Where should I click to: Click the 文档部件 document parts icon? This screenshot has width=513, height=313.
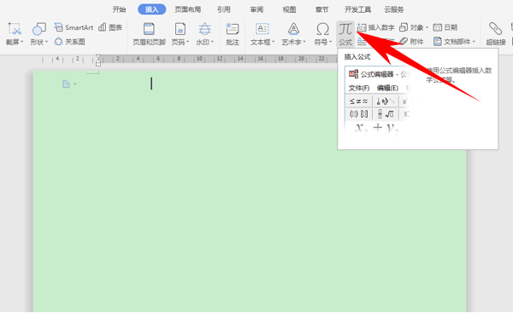coord(438,42)
